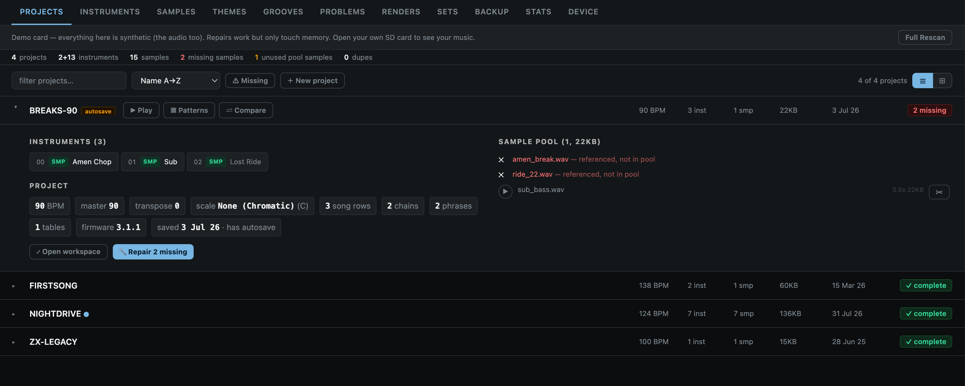This screenshot has height=386, width=965.
Task: Open workspace for BREAKS-90
Action: point(68,252)
